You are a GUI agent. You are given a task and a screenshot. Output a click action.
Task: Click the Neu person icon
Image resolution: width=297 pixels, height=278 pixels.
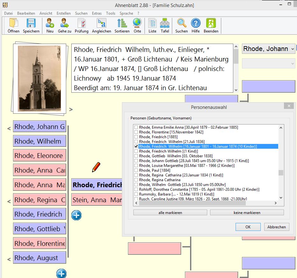[50, 23]
